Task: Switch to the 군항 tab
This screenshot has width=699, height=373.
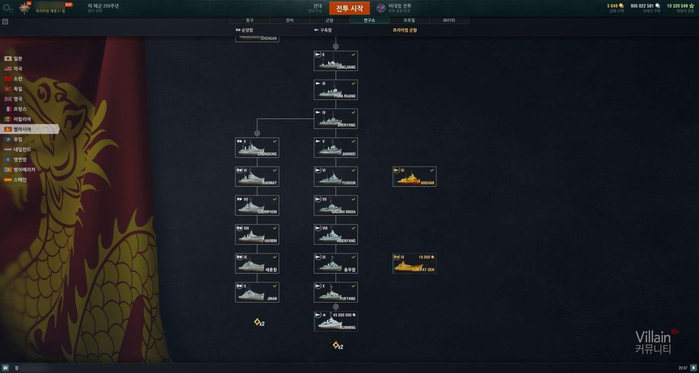Action: [x=330, y=20]
